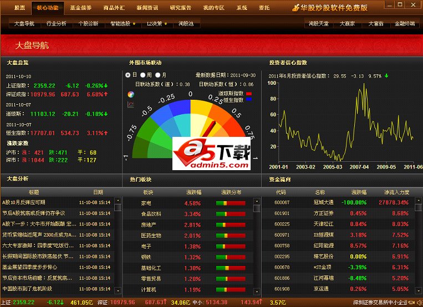Viewport: 423px width, 307px height.
Task: Open the 研究报告 menu
Action: pos(181,8)
